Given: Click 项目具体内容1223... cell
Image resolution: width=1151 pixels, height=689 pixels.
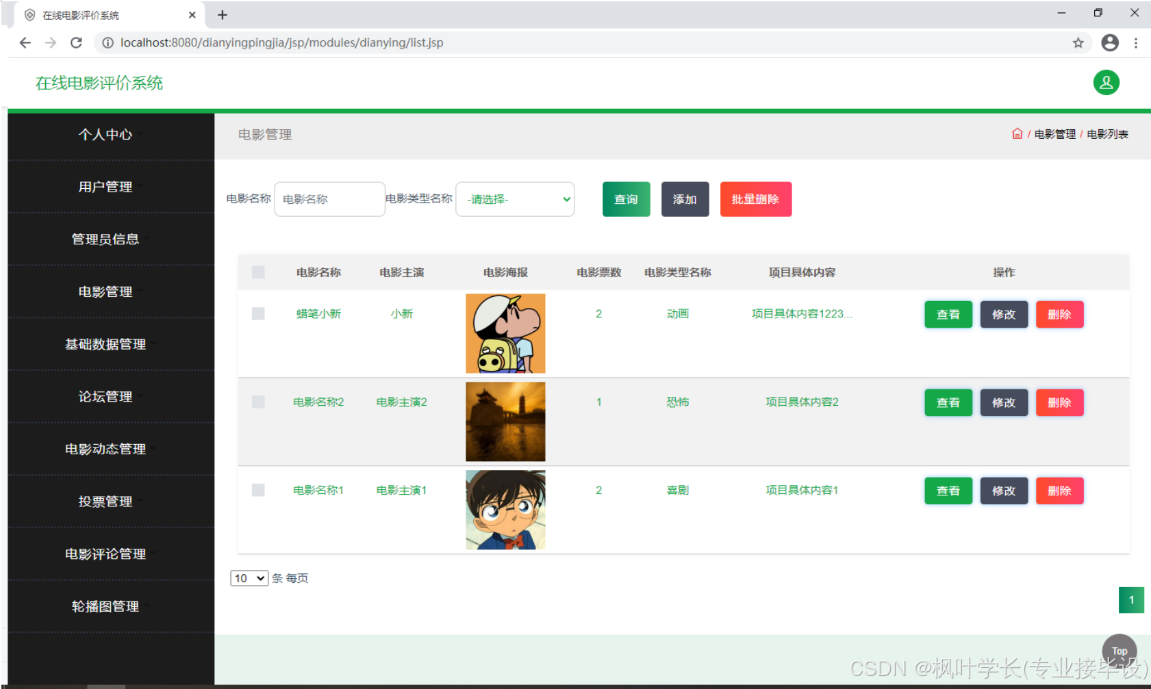Looking at the screenshot, I should click(802, 313).
